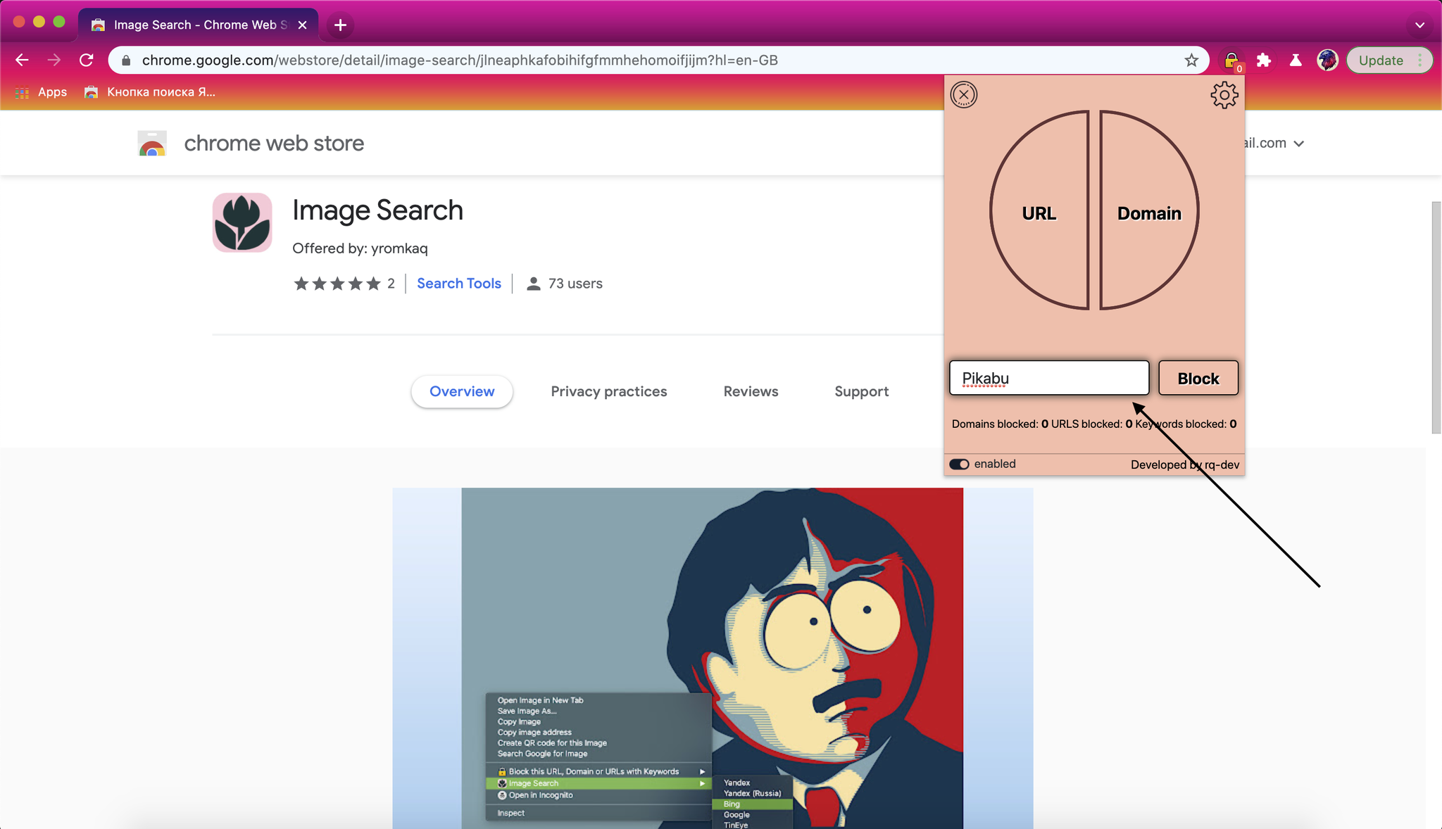This screenshot has width=1442, height=829.
Task: Click the Domain segment in the circle
Action: click(1149, 213)
